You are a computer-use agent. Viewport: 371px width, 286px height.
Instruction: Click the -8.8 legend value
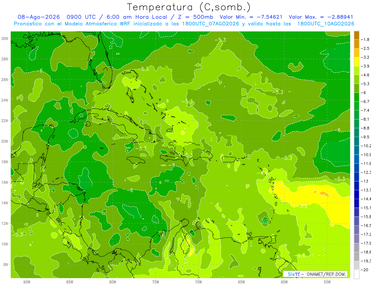[366, 128]
